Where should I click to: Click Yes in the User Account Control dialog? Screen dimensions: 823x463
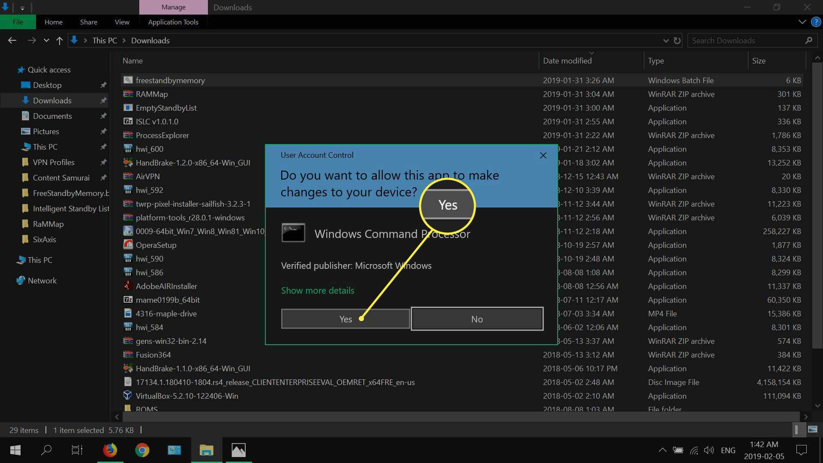pyautogui.click(x=345, y=319)
